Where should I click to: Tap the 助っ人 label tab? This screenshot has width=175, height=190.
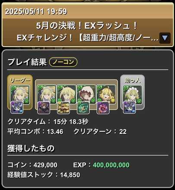coord(133,80)
